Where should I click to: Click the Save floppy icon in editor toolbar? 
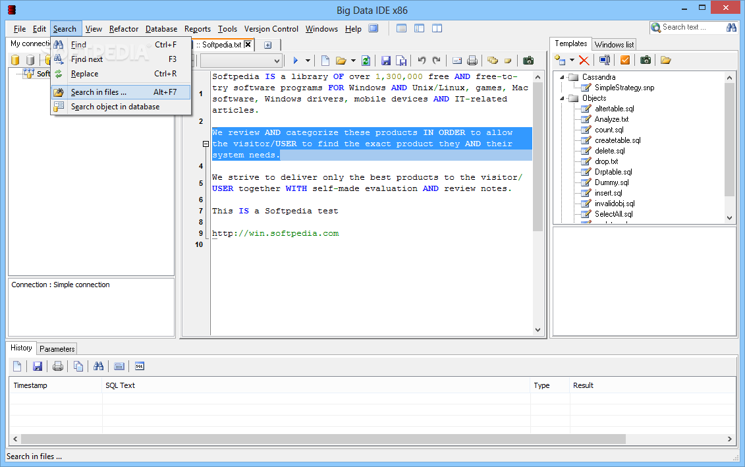(386, 61)
